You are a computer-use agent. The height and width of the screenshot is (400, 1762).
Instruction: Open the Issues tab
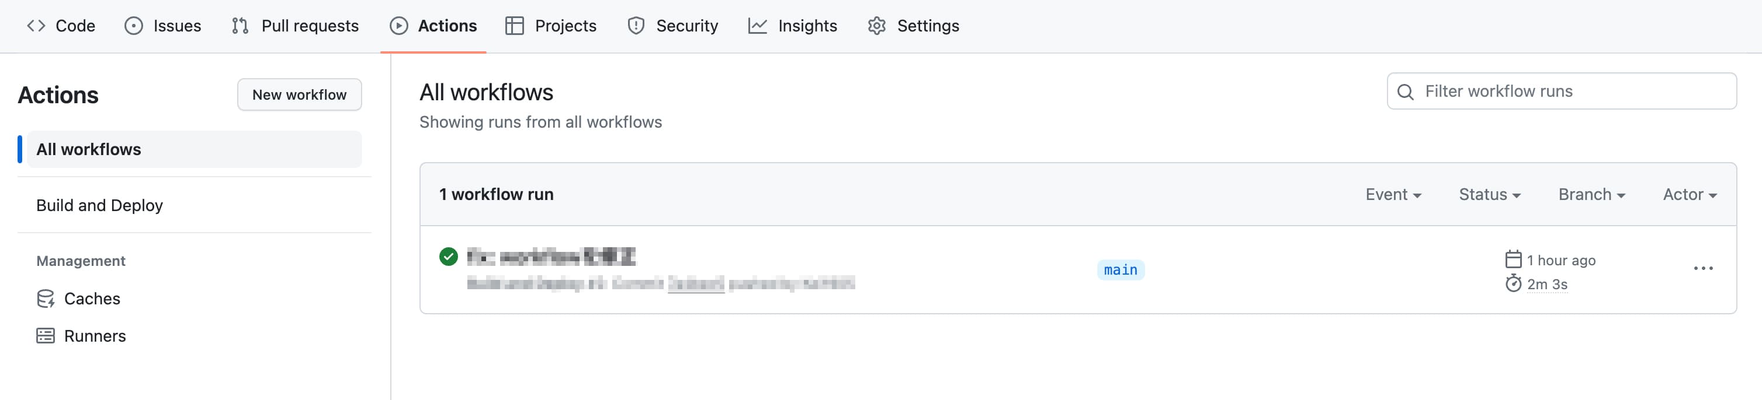(x=163, y=25)
